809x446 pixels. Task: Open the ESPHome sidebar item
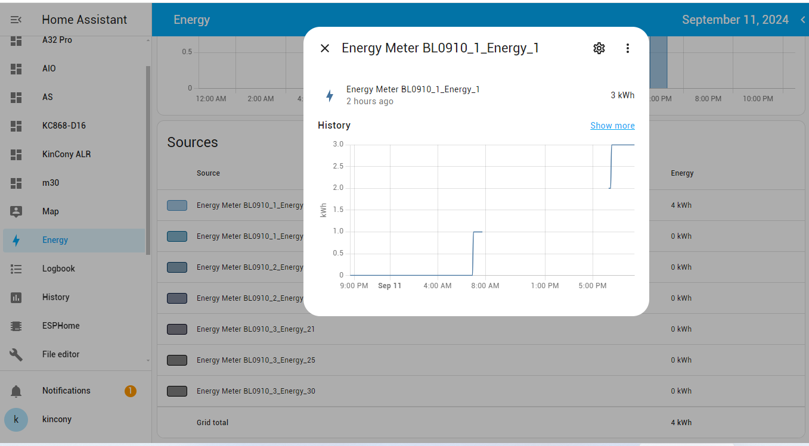pyautogui.click(x=60, y=326)
